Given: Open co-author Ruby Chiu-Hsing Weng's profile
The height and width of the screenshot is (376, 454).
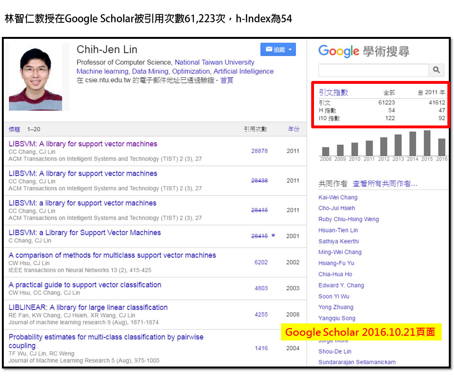Looking at the screenshot, I should pyautogui.click(x=349, y=219).
